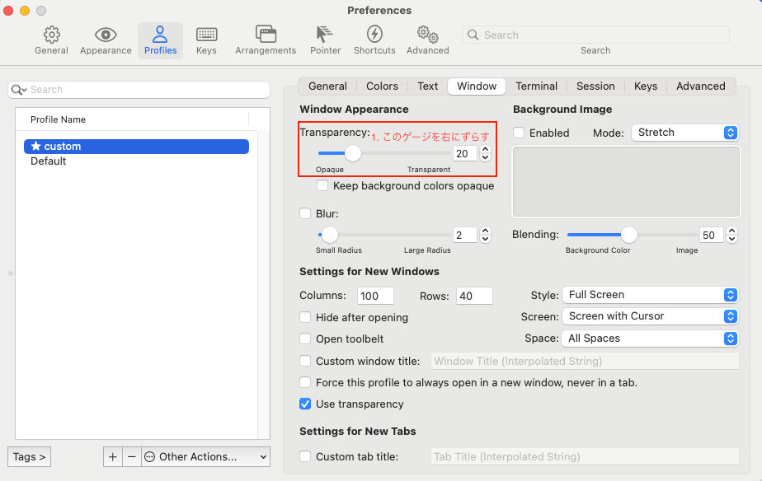Click the Profile Name column header
The height and width of the screenshot is (481, 762).
pos(132,119)
